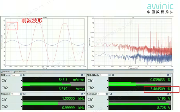Open the THD+N Ratio unit dropdown (%)

coord(104,75)
